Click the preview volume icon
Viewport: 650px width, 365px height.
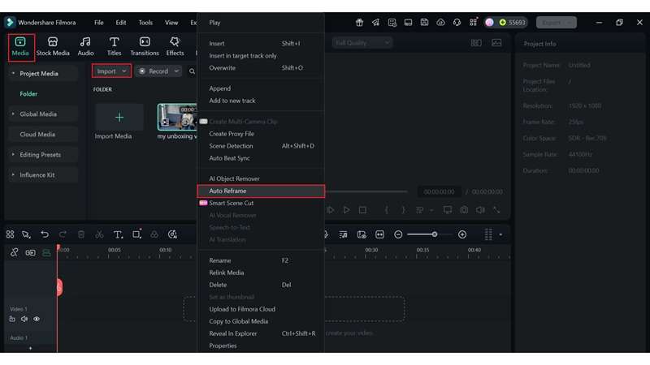coord(480,210)
